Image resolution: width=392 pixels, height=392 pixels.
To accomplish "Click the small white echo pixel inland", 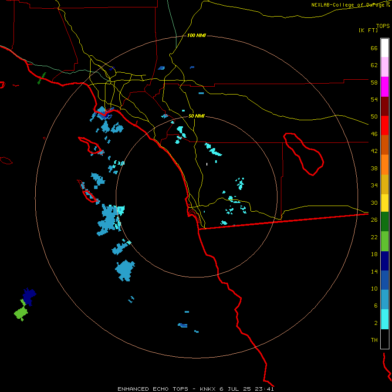I will tap(207, 164).
